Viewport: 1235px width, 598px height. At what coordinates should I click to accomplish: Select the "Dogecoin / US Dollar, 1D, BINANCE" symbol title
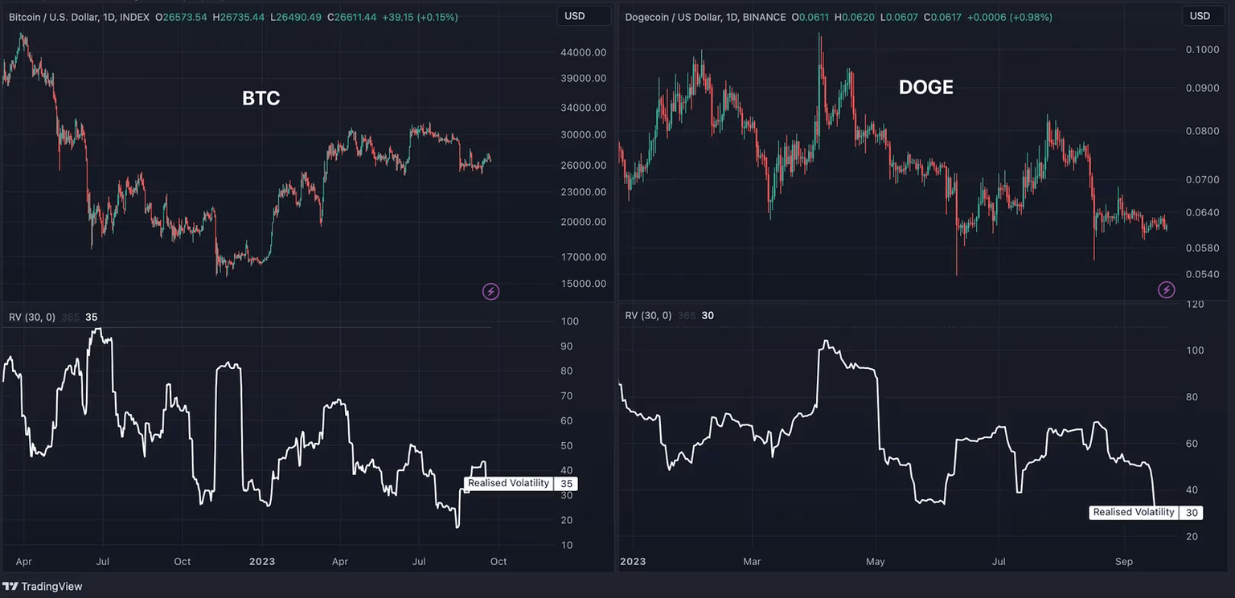[x=705, y=17]
